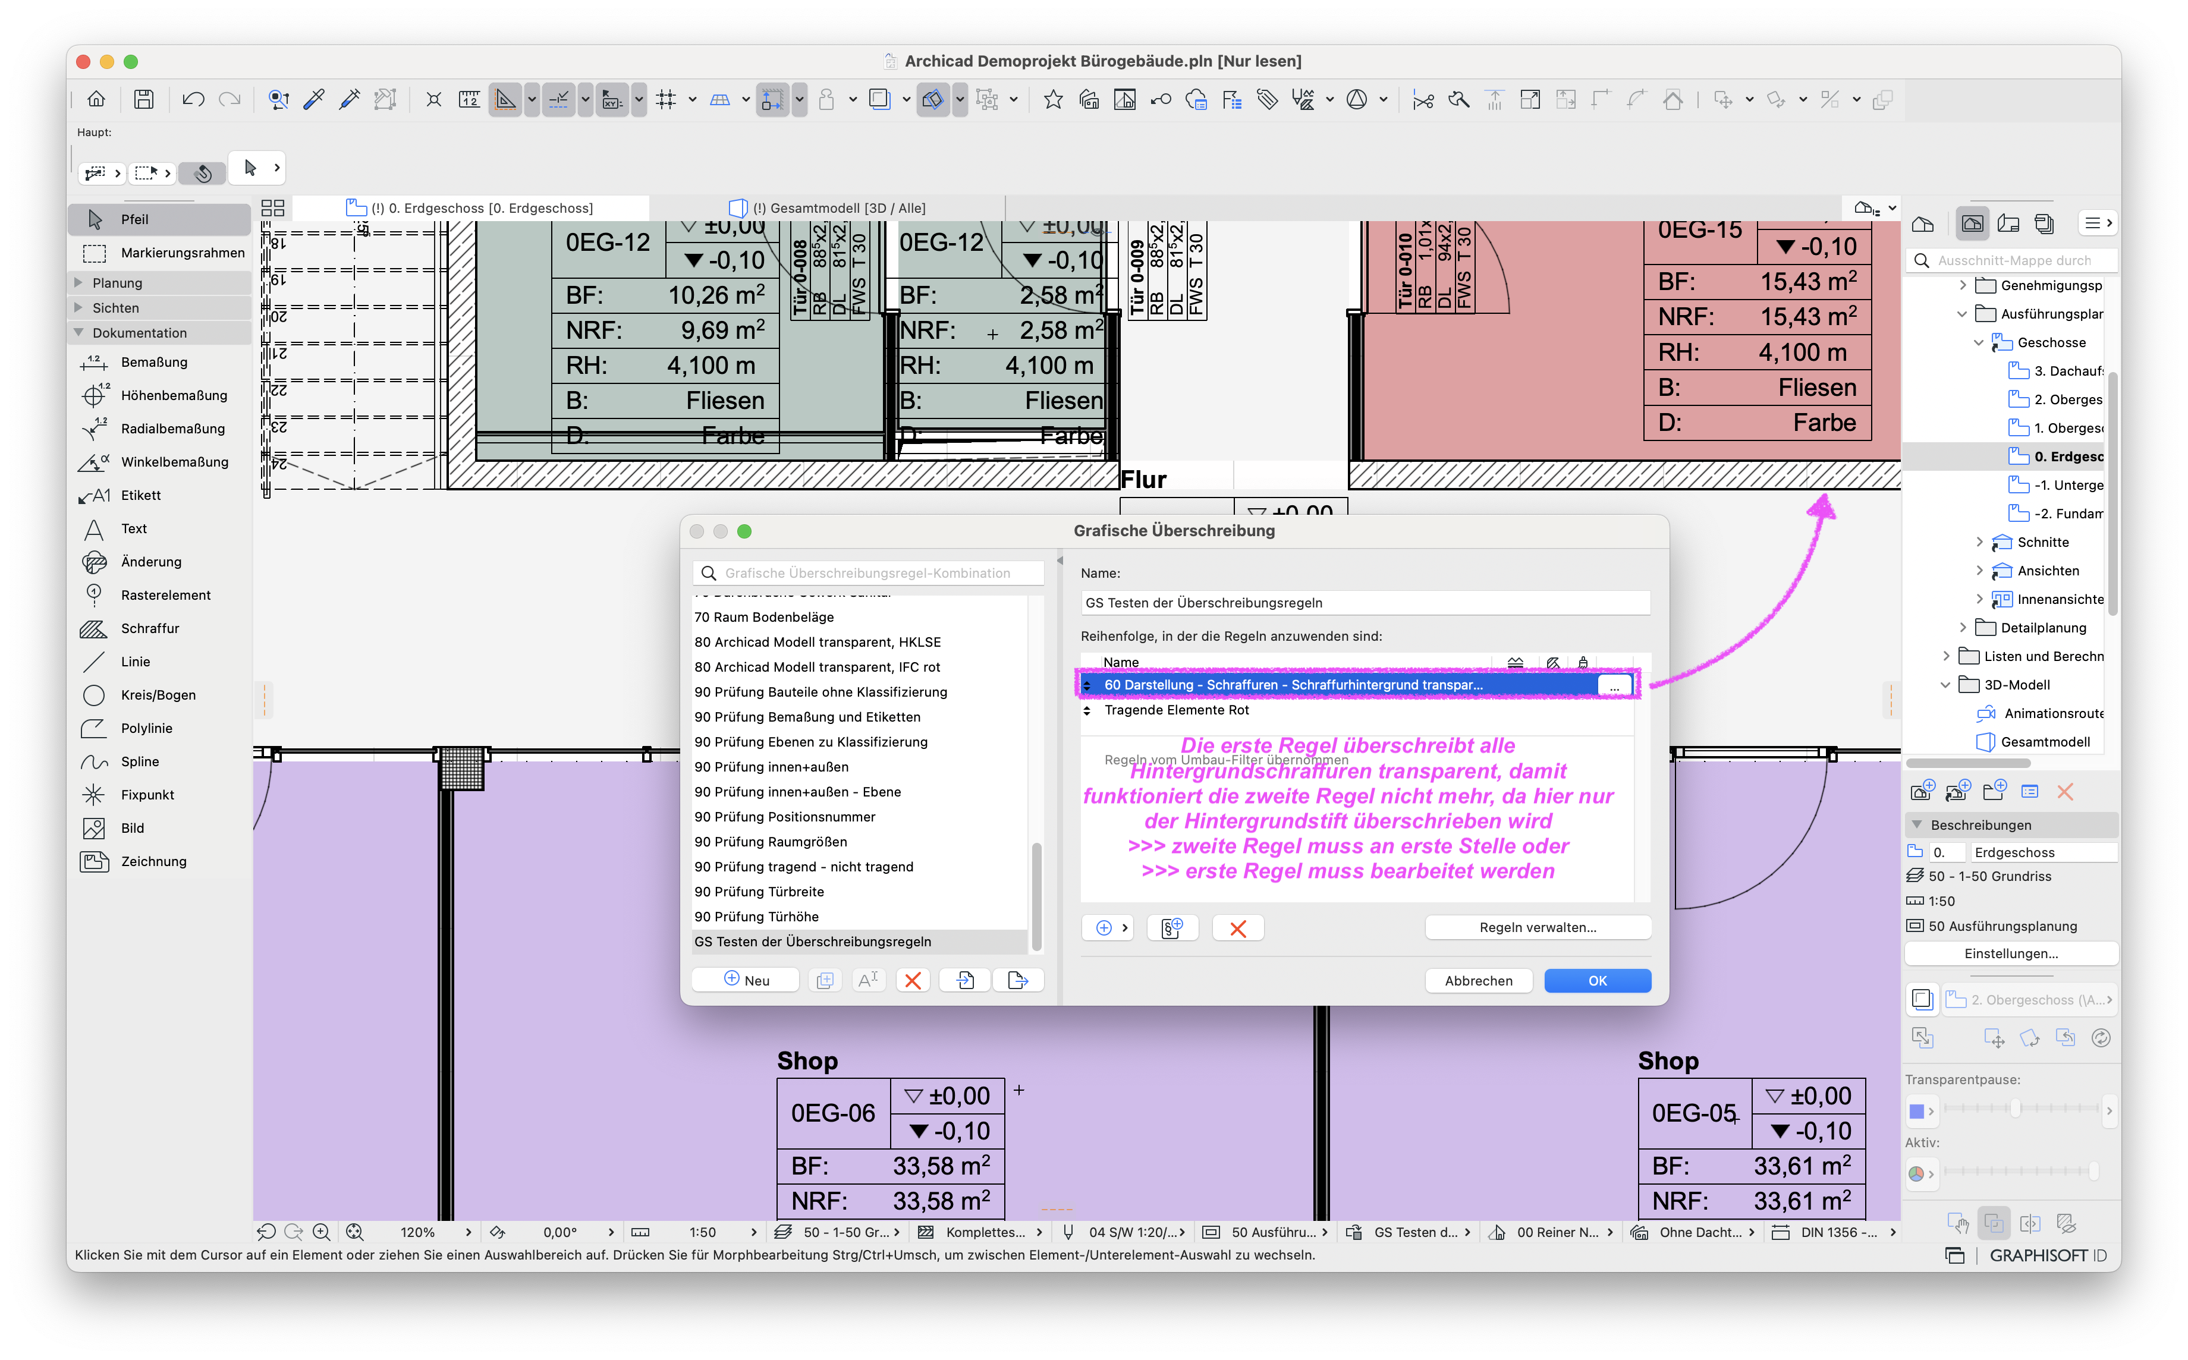The height and width of the screenshot is (1360, 2188).
Task: Click the Favorites star icon
Action: [1052, 99]
